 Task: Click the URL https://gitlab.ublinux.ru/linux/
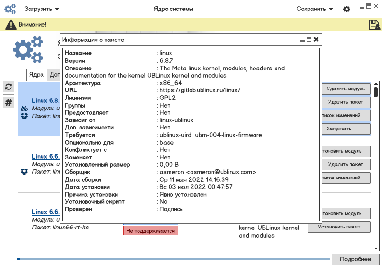tap(200, 90)
